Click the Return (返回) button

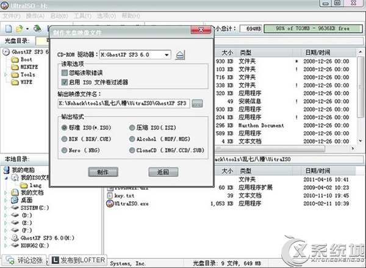coord(163,172)
